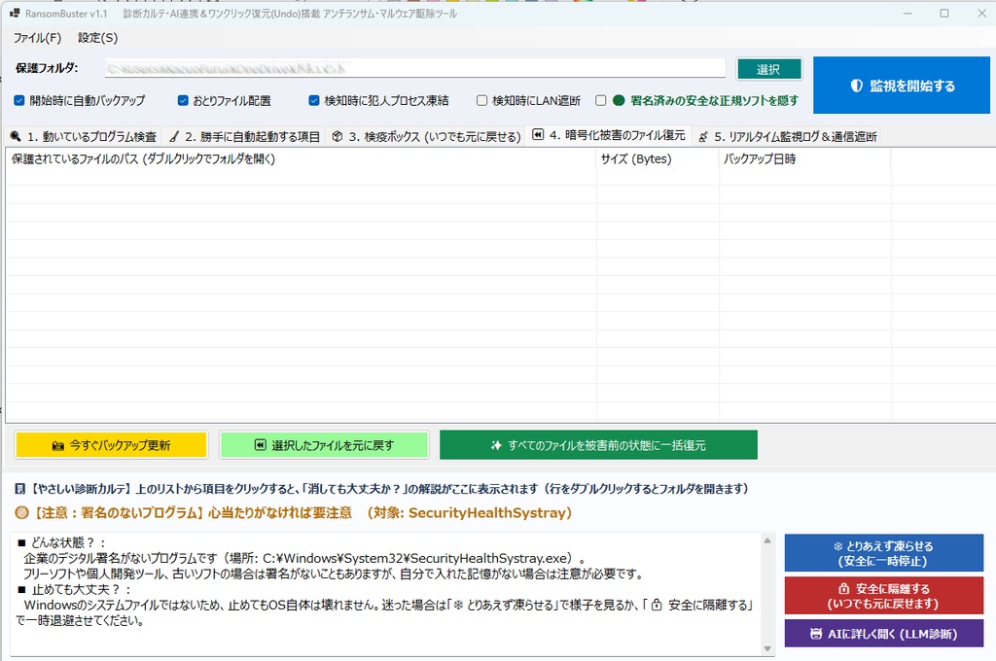Select 4. 暗号化被害のファイル復元 tab
996x661 pixels.
tap(609, 135)
